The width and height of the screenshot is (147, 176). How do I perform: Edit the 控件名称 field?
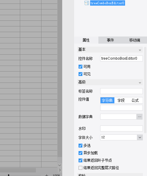[122, 58]
